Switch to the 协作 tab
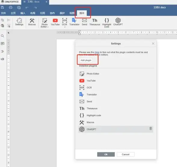The image size is (177, 167). [x=52, y=13]
